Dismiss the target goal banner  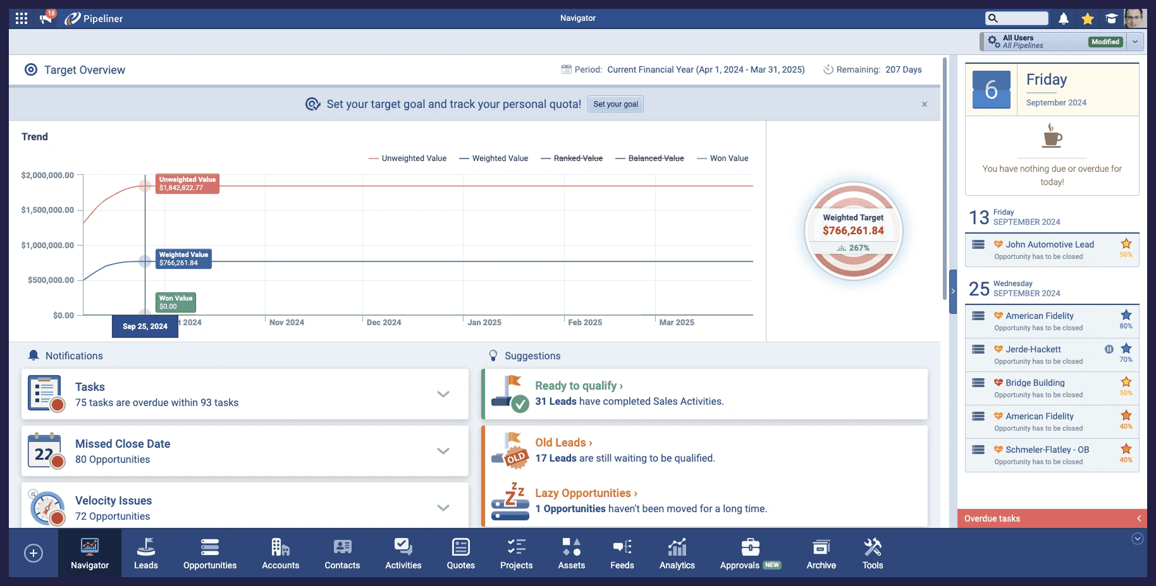tap(925, 104)
